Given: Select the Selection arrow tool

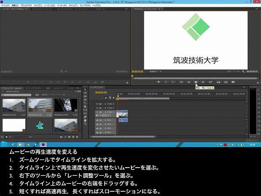Looking at the screenshot, I should point(85,89).
